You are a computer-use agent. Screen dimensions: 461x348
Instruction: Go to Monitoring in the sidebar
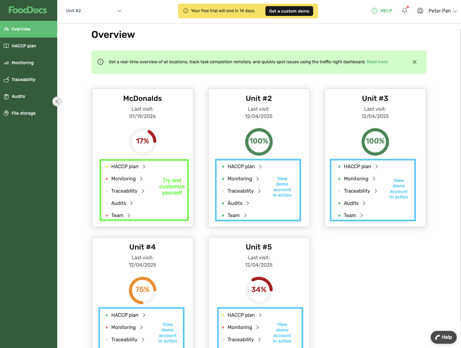pos(28,63)
